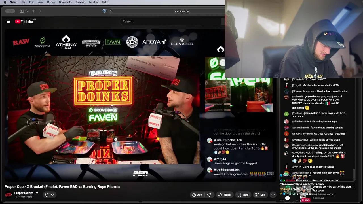Viewport: 363px width, 204px height.
Task: Open the shield privacy extension icon
Action: (104, 11)
